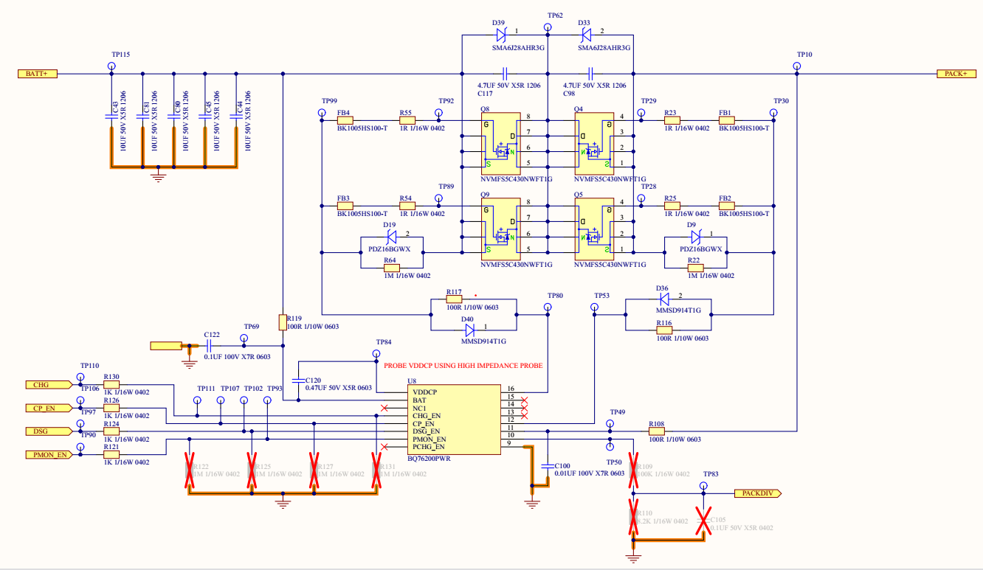The width and height of the screenshot is (983, 570).
Task: Select resistor R64 symbol
Action: point(391,268)
